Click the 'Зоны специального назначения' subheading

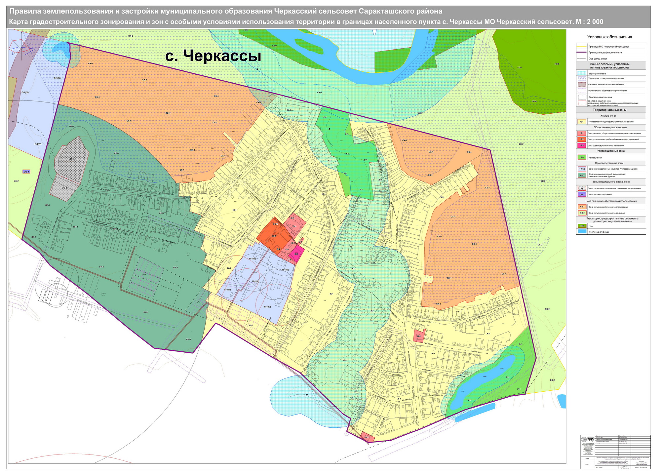611,182
